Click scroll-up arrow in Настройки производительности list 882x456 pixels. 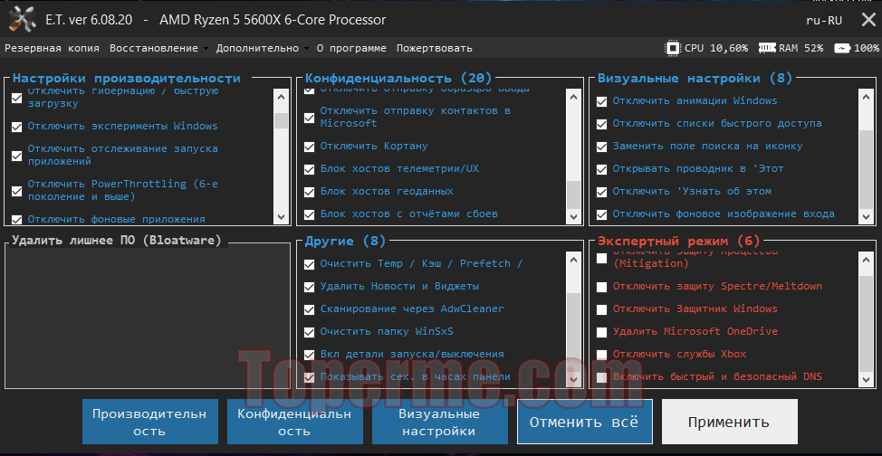point(281,96)
